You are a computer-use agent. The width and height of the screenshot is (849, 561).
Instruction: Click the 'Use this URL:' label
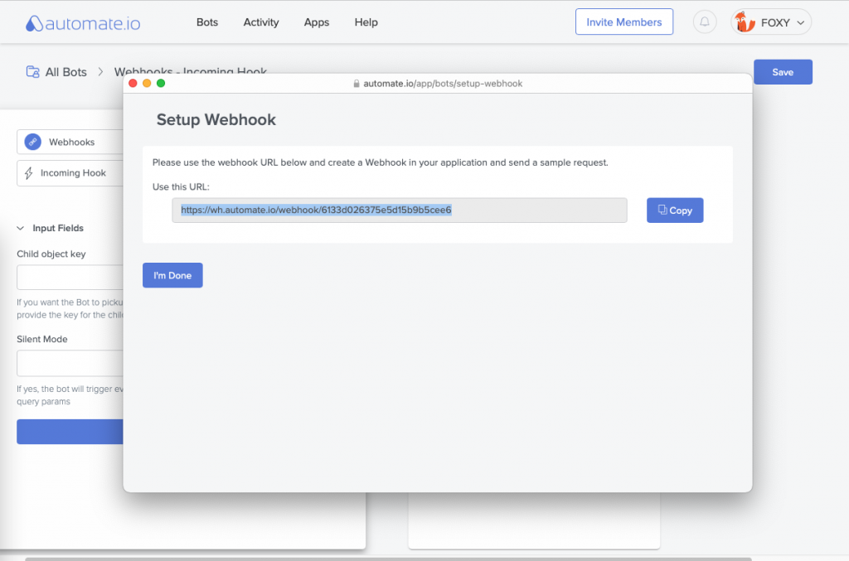click(181, 186)
